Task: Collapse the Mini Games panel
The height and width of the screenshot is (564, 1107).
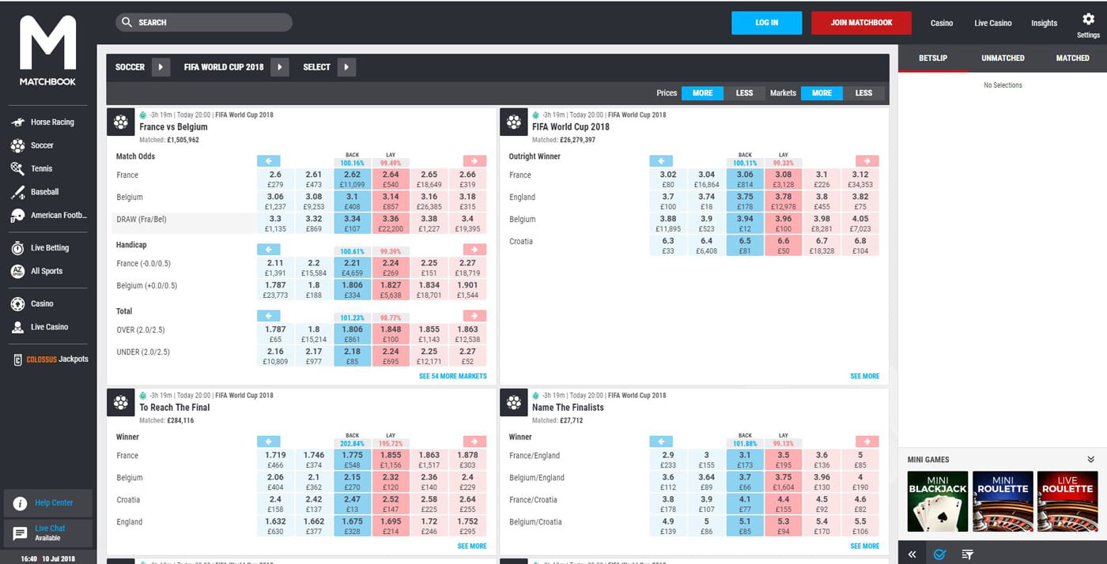Action: pyautogui.click(x=1091, y=460)
